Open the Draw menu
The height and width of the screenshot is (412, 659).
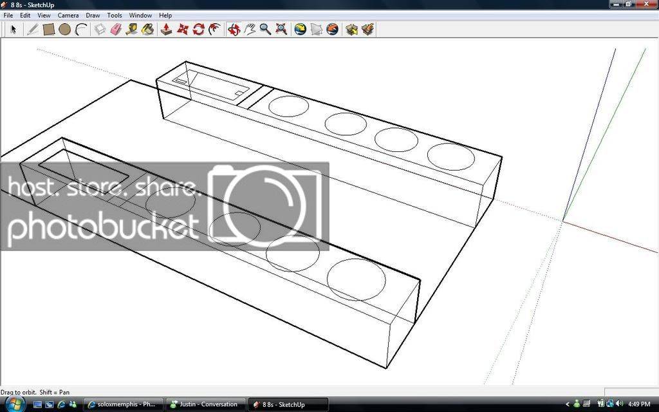pos(93,15)
